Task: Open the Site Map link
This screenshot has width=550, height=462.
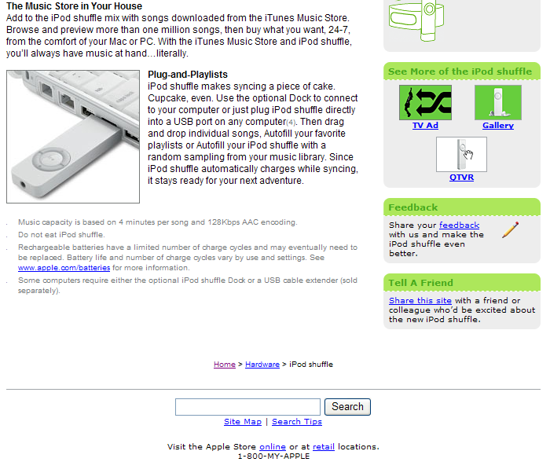Action: 243,422
